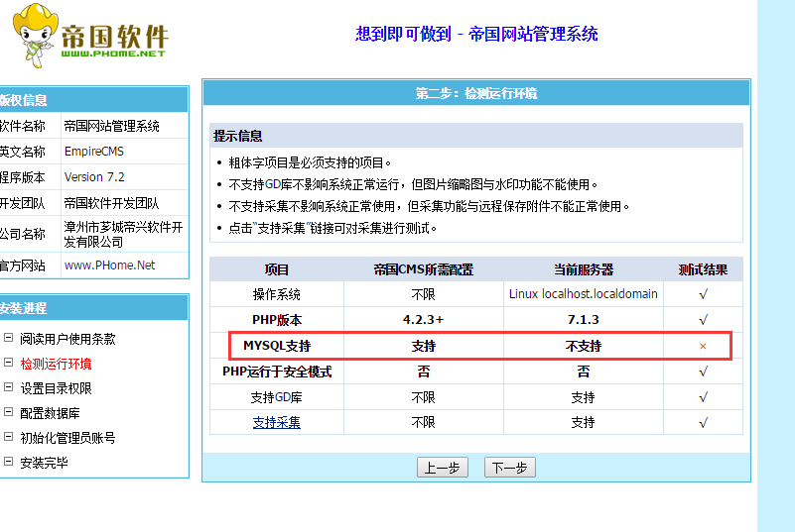The image size is (795, 532).
Task: Click the 帝国软件开发团队 value
Action: click(x=111, y=203)
